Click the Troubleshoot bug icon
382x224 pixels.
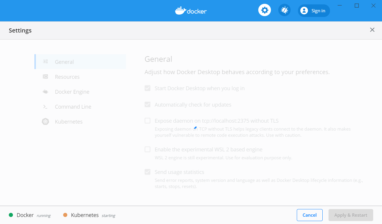click(284, 10)
